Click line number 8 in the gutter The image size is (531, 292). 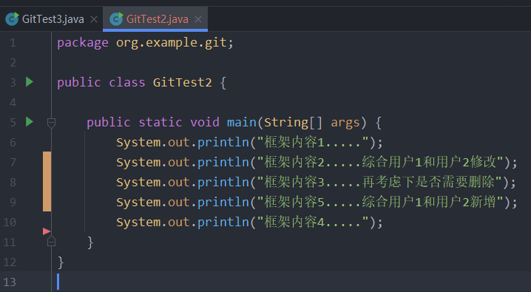13,182
